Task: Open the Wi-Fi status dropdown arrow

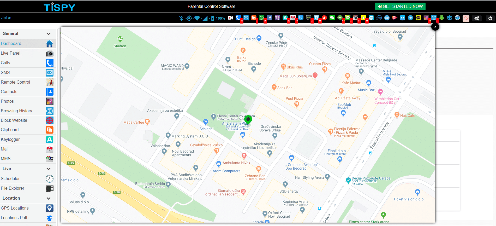Action: pyautogui.click(x=202, y=18)
